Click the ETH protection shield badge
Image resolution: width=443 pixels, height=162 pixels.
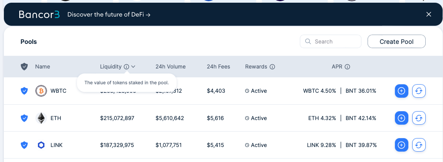(x=24, y=118)
